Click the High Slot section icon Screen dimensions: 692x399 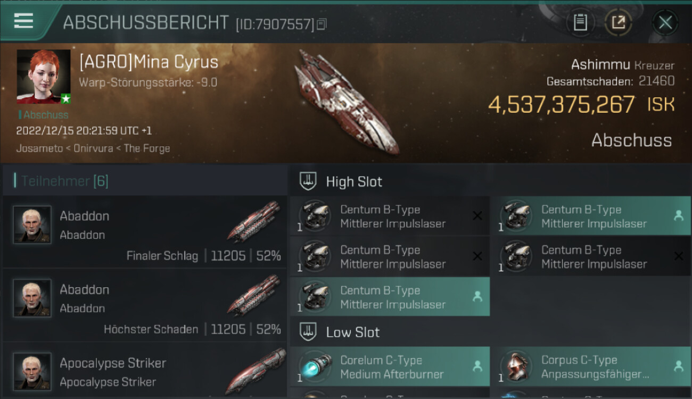click(x=308, y=181)
